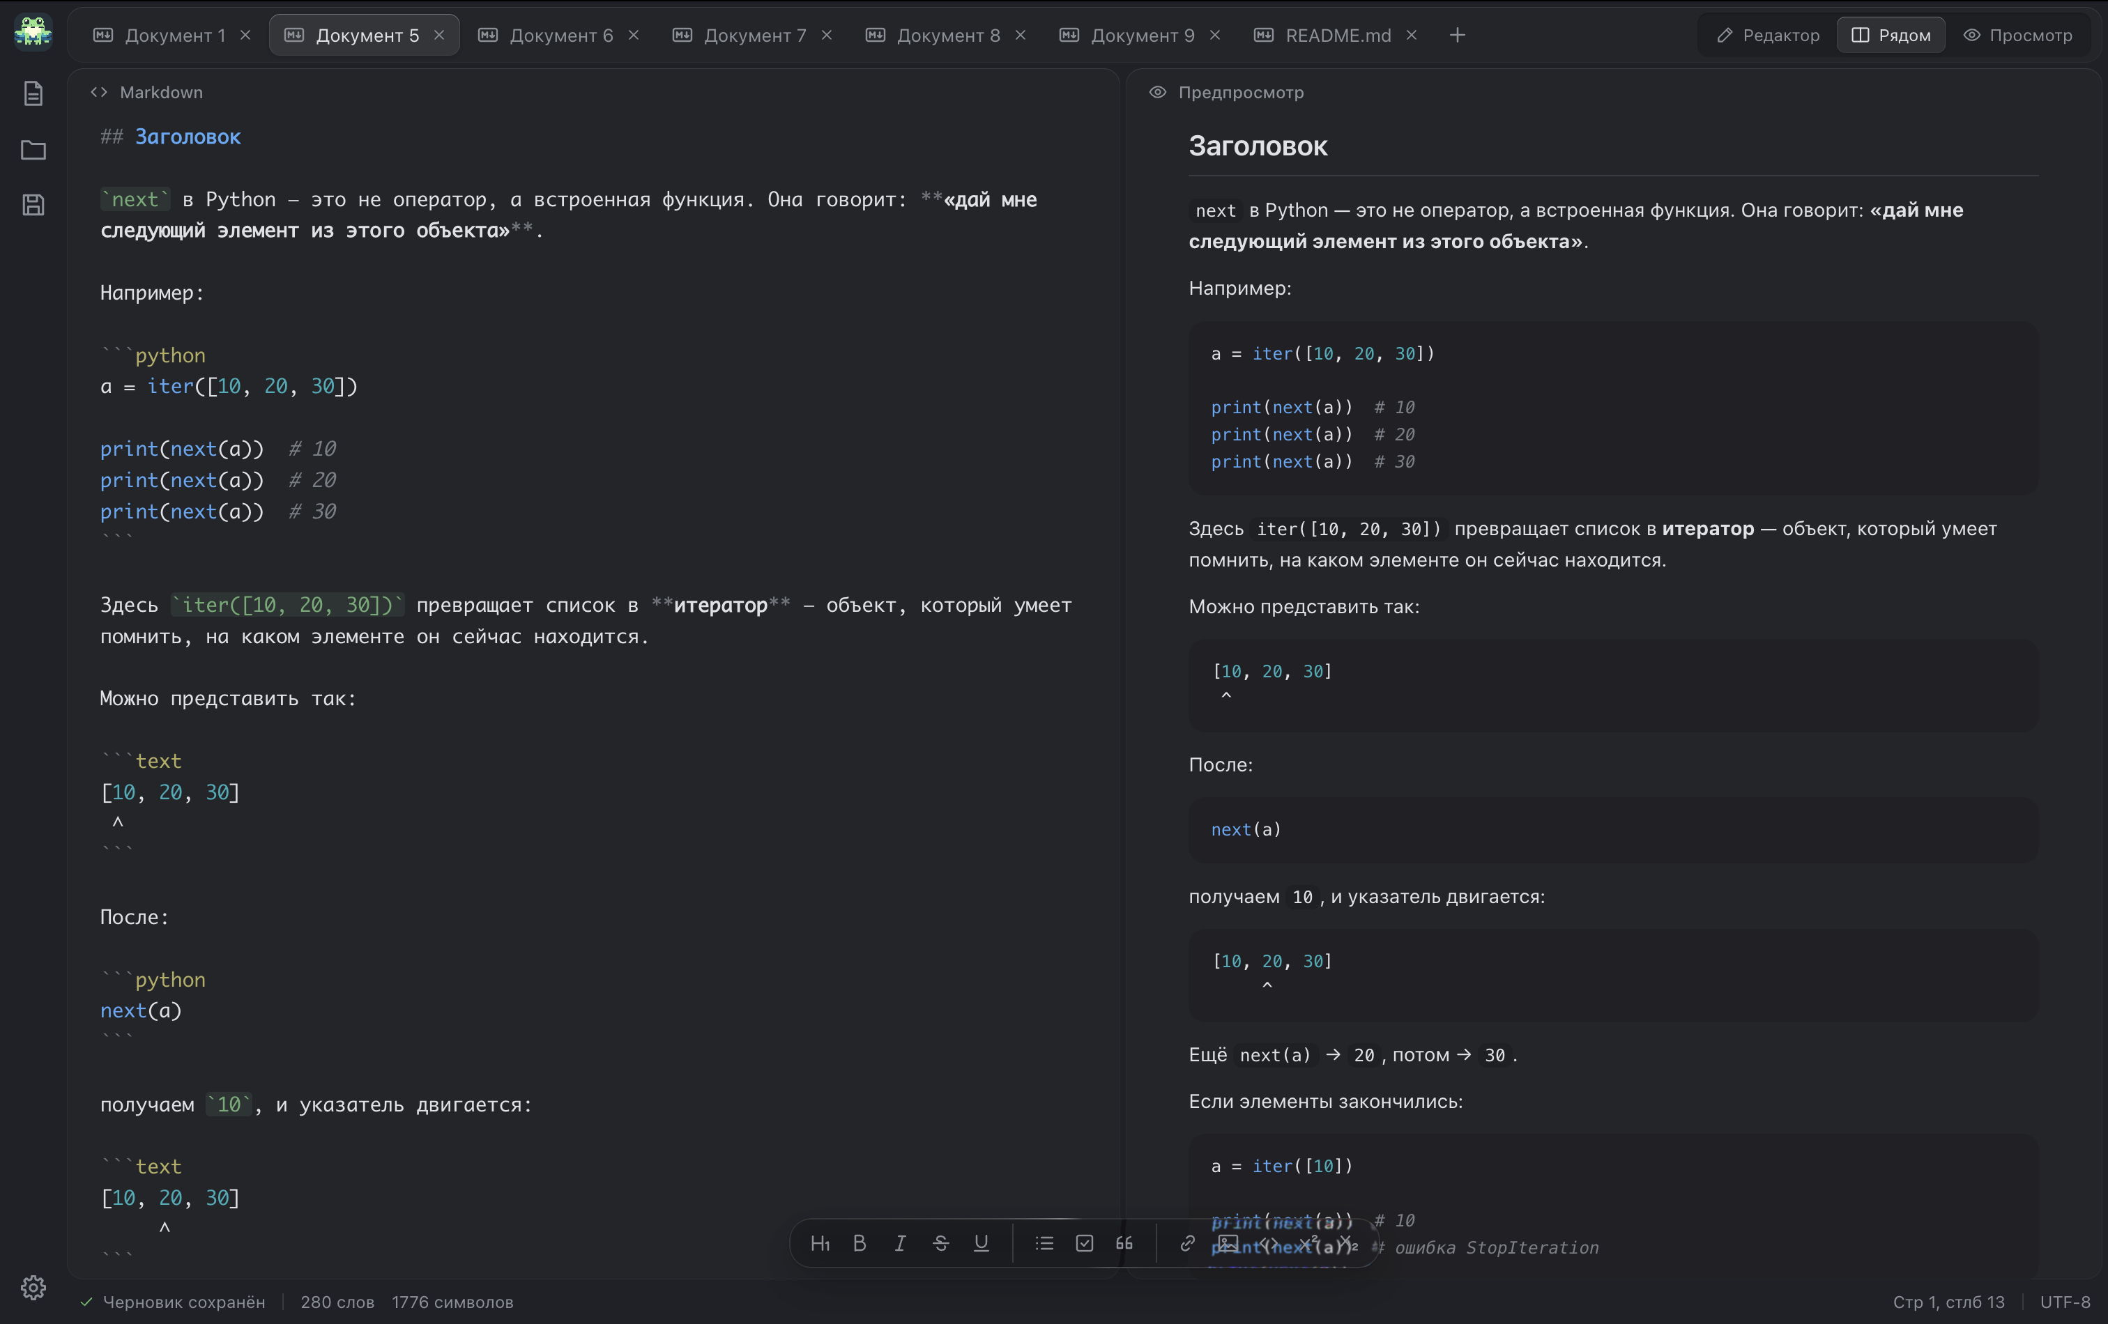The image size is (2108, 1324).
Task: Apply subscript formatting from toolbar
Action: pyautogui.click(x=1348, y=1243)
